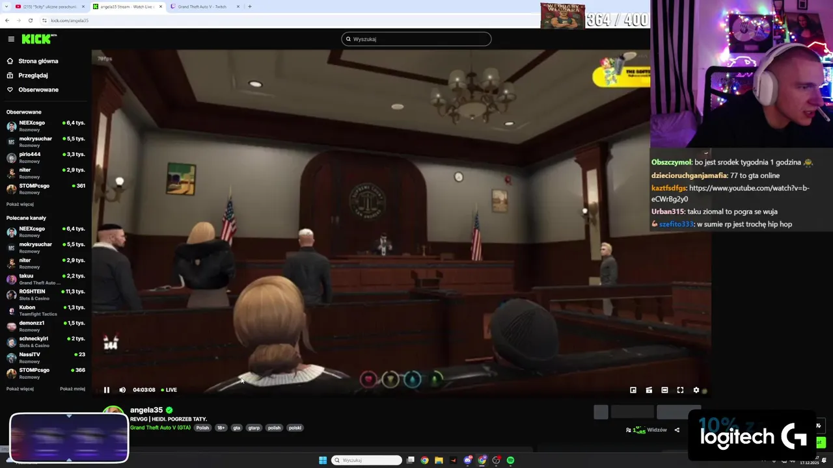Viewport: 833px width, 468px height.
Task: Collapse list with Pokaż mniej
Action: pos(72,389)
